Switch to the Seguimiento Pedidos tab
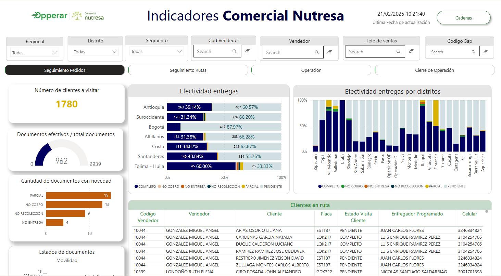The width and height of the screenshot is (501, 276). pos(65,70)
